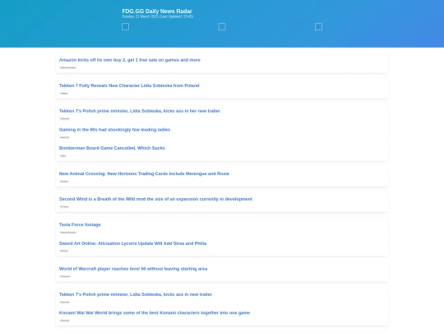Click the middle square icon in the blue header
Screen dimensions: 444x333
point(222,27)
